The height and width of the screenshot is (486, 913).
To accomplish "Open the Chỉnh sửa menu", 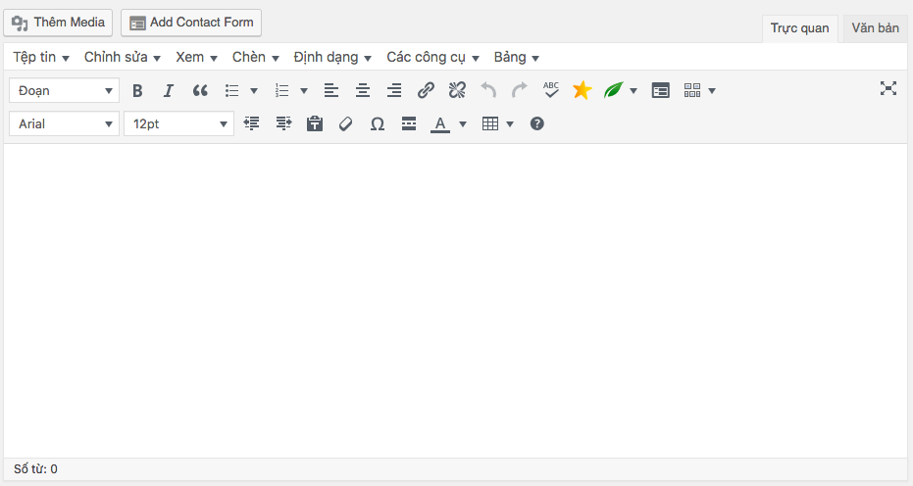I will coord(123,57).
